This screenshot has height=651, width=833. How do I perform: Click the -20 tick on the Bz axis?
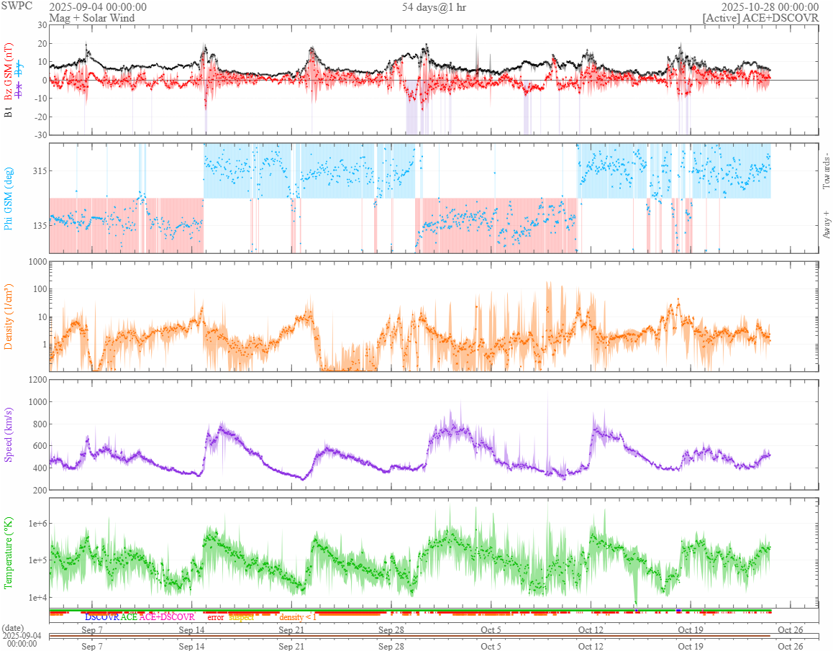point(40,117)
